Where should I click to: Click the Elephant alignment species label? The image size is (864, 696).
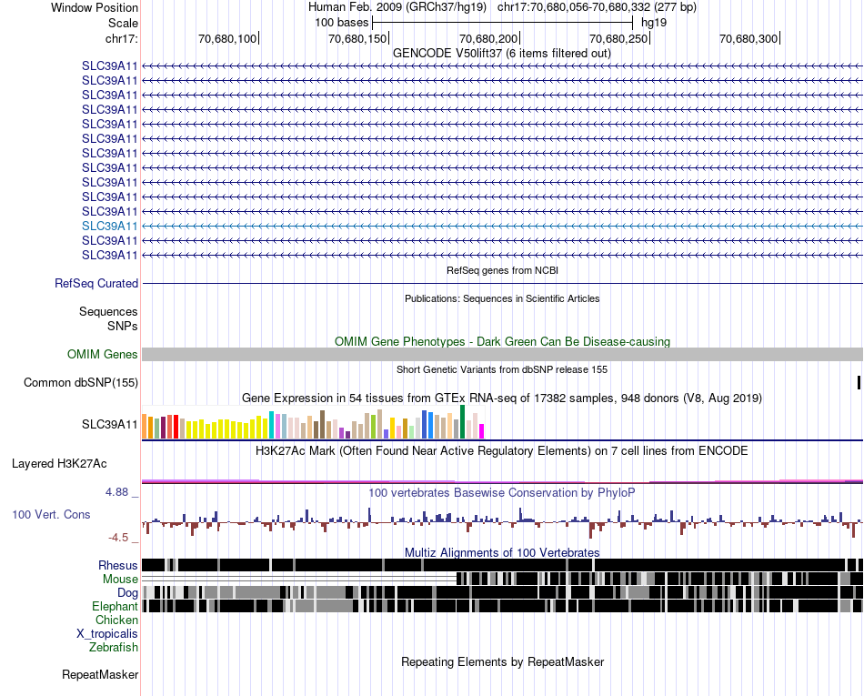115,606
